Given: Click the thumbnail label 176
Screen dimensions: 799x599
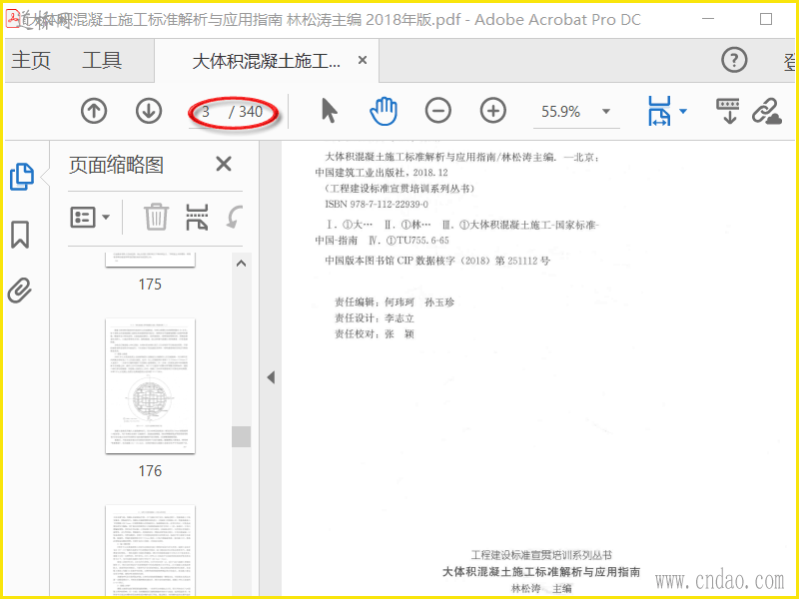Looking at the screenshot, I should point(150,471).
